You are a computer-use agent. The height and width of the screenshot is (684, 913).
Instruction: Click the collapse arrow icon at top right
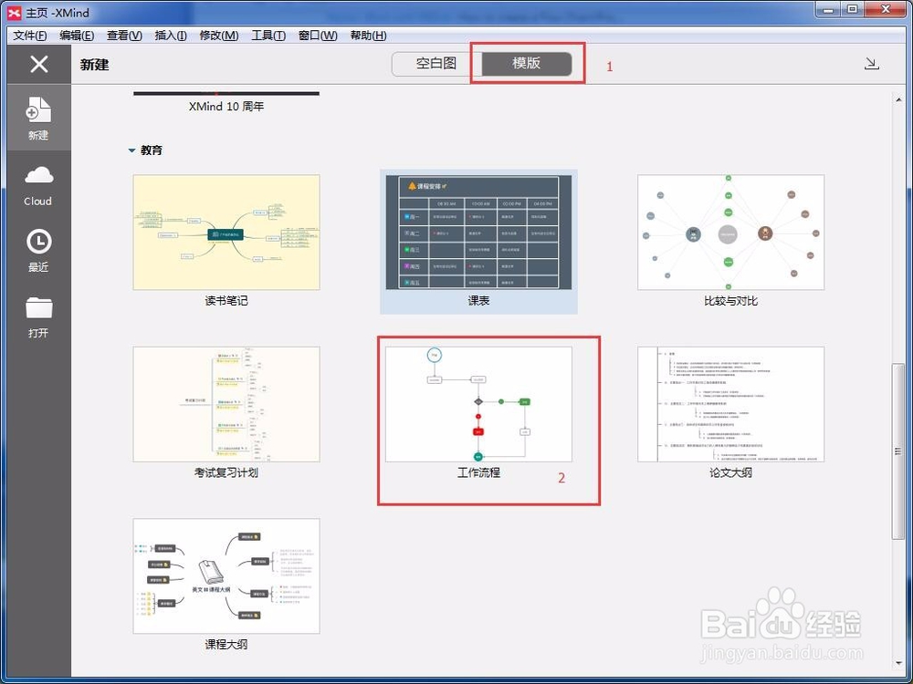(x=871, y=64)
